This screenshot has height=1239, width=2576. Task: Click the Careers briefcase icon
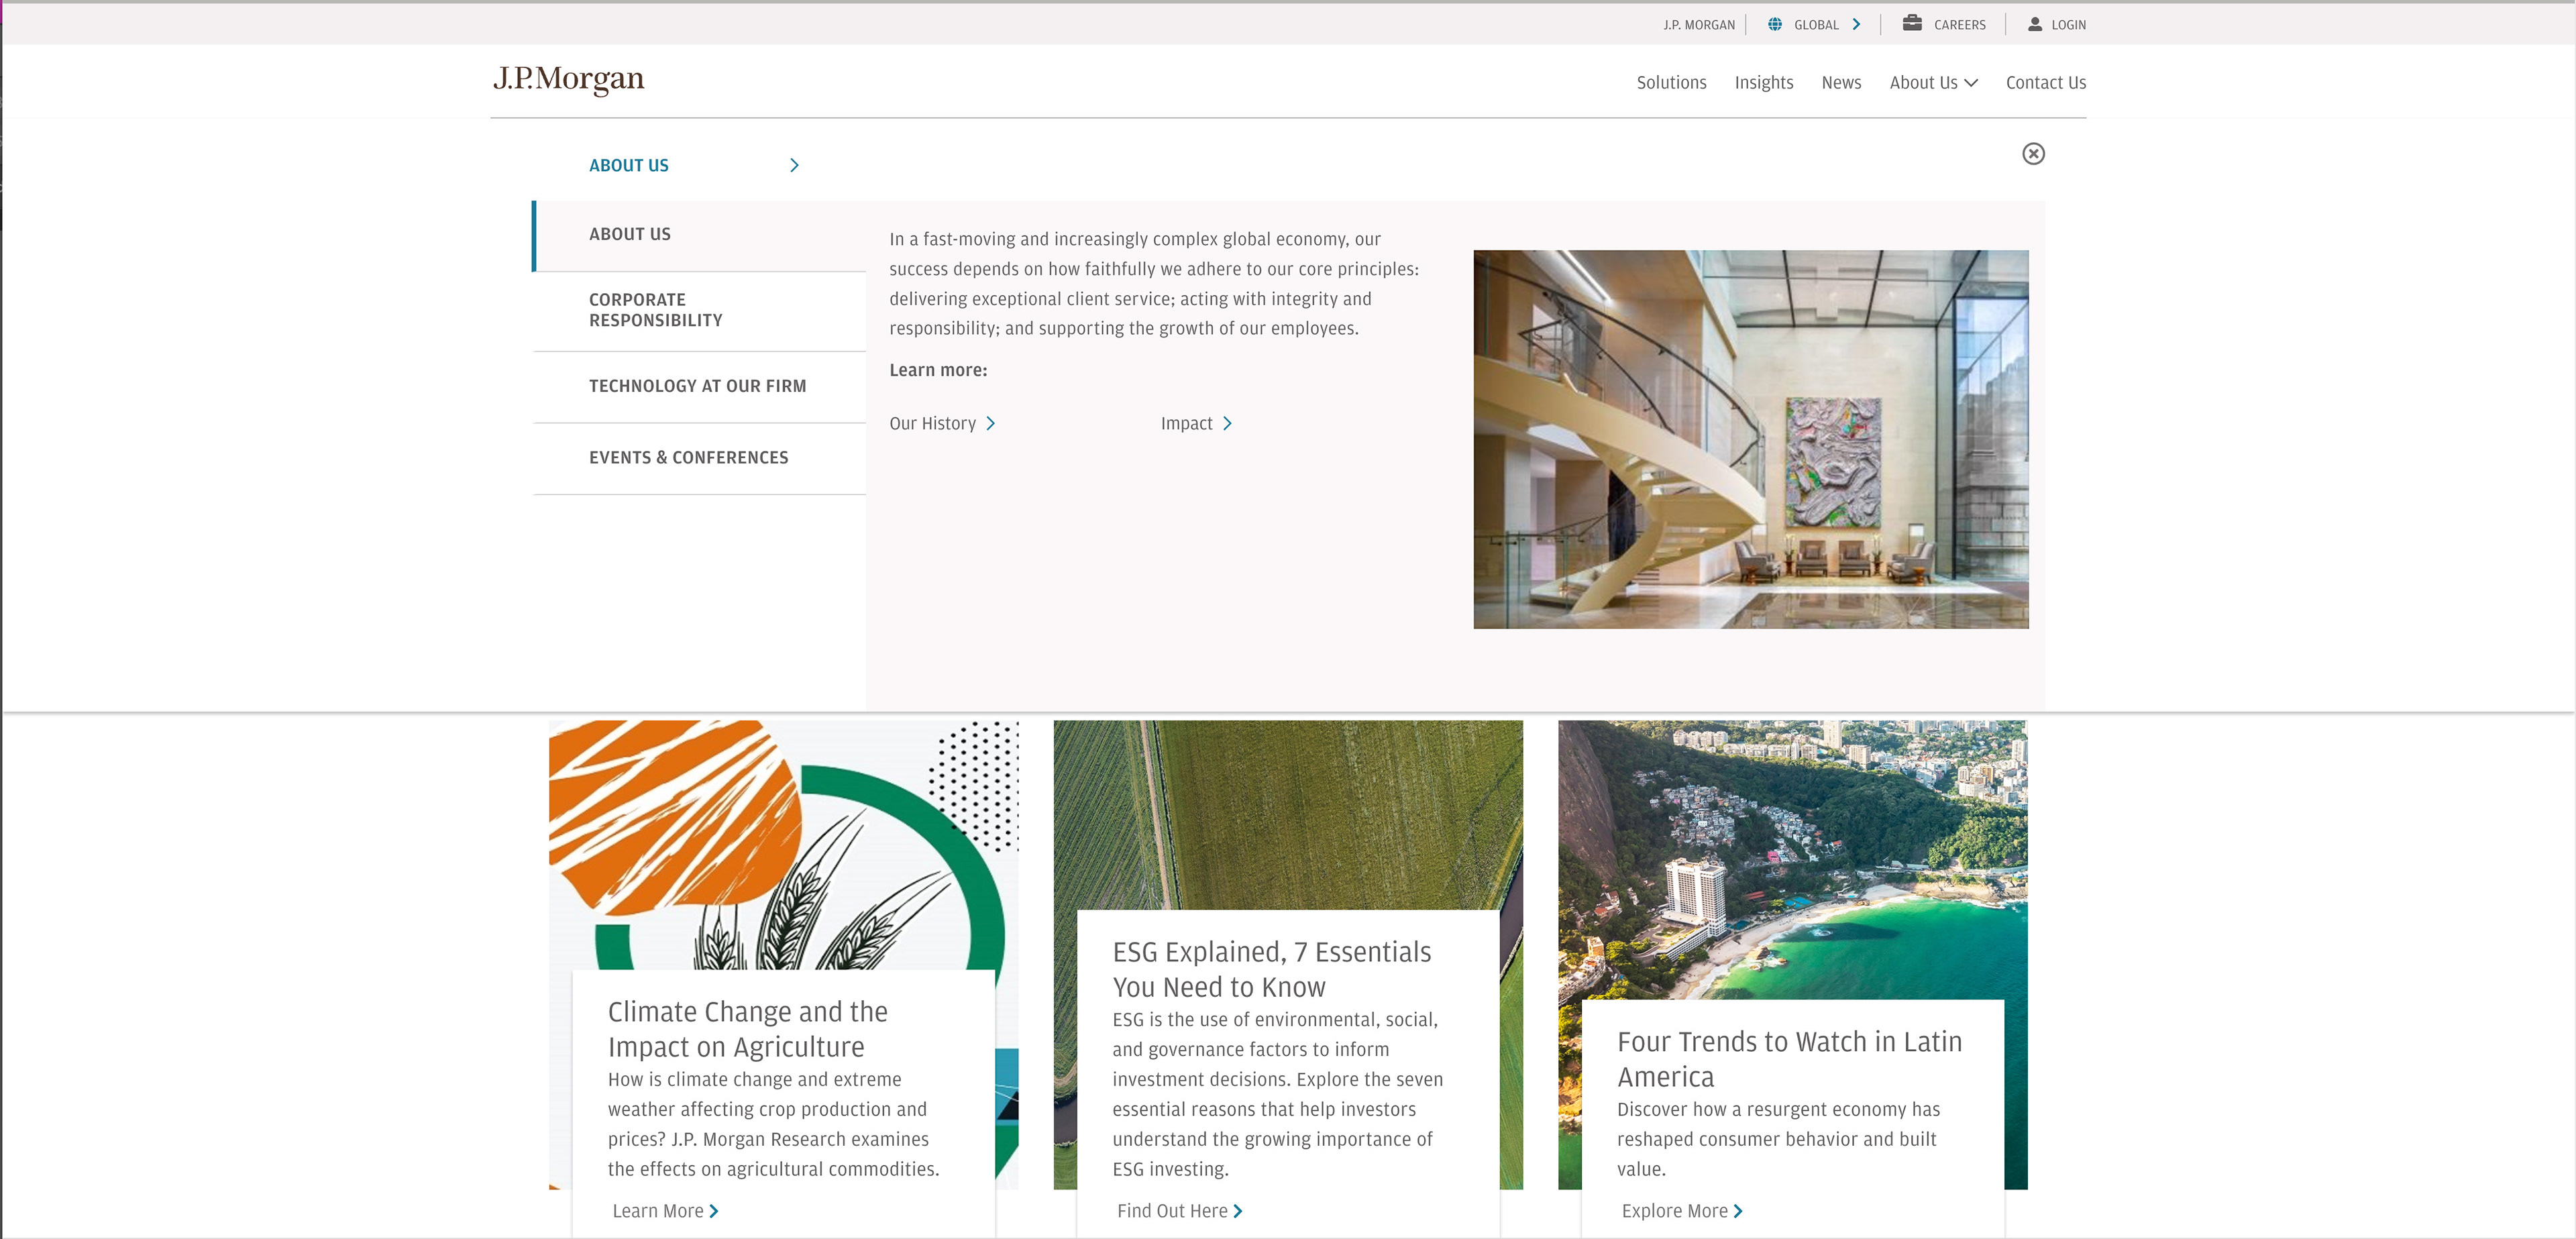coord(1911,23)
